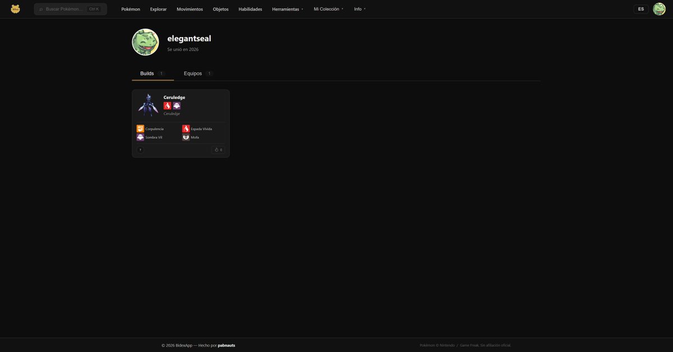Screen dimensions: 673x352
Task: Expand the Mi Colección dropdown
Action: pyautogui.click(x=329, y=9)
